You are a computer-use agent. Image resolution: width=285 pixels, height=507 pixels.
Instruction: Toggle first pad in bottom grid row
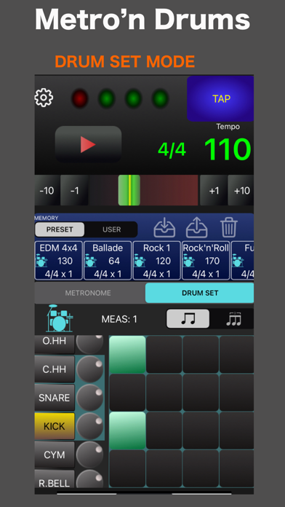127,468
